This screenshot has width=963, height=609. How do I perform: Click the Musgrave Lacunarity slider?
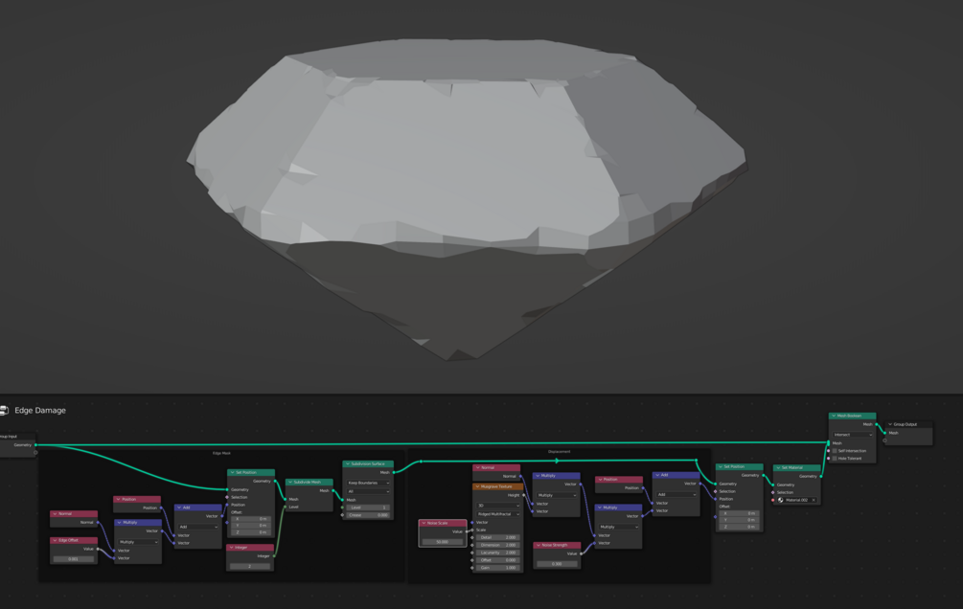(x=498, y=553)
